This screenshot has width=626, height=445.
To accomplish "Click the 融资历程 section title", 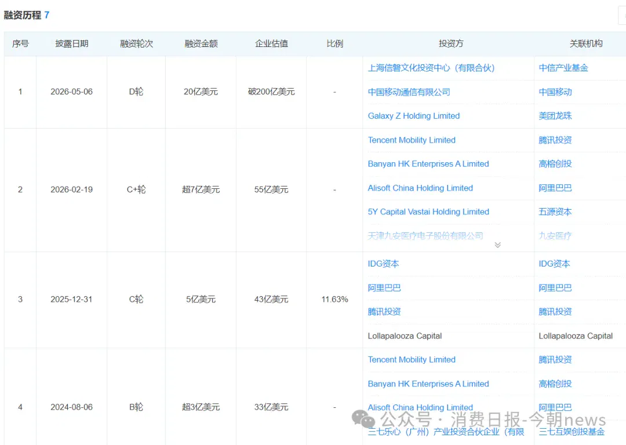I will point(23,15).
